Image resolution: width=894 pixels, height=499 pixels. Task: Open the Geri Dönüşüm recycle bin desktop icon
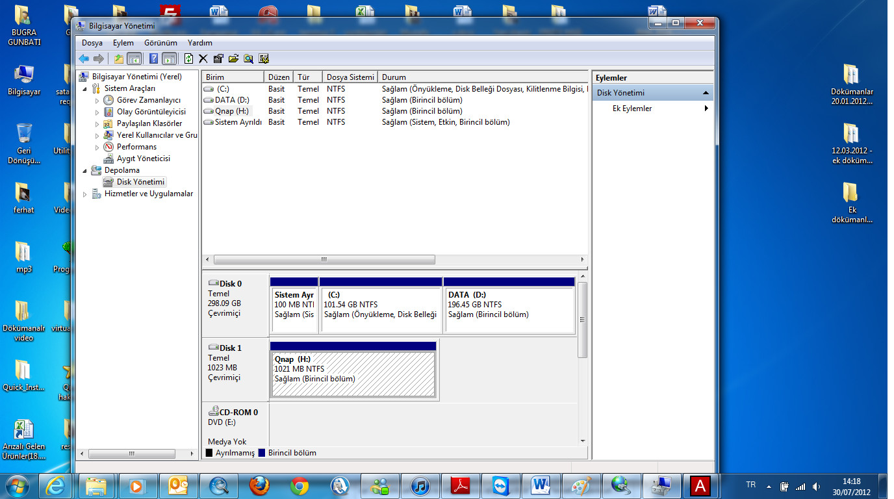pos(24,144)
